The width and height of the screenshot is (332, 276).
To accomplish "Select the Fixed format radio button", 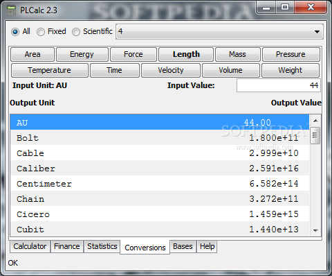I will [x=41, y=32].
